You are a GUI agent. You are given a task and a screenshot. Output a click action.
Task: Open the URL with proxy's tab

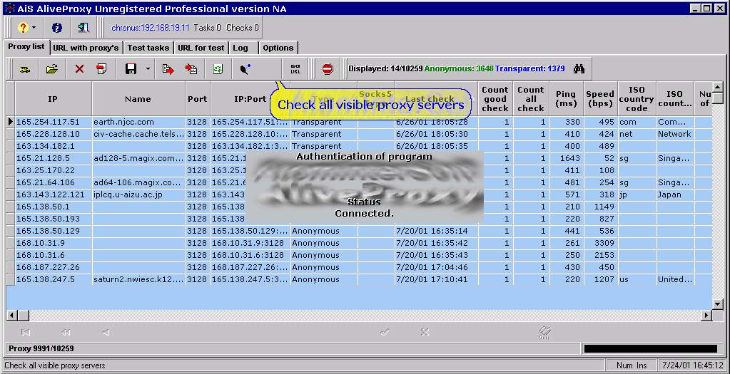tap(86, 48)
